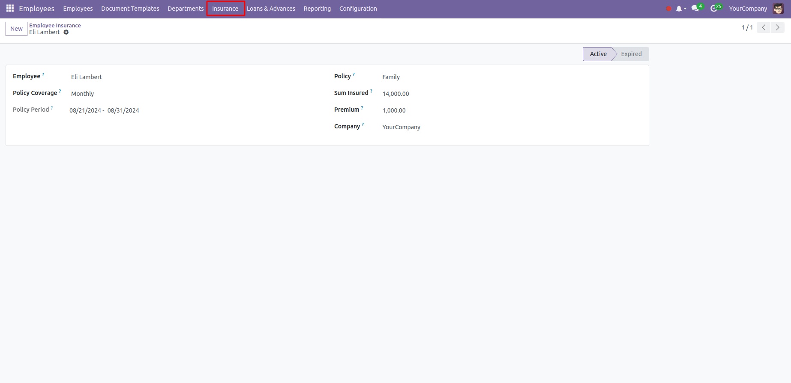This screenshot has height=383, width=791.
Task: Click the Premium amount field
Action: (394, 110)
